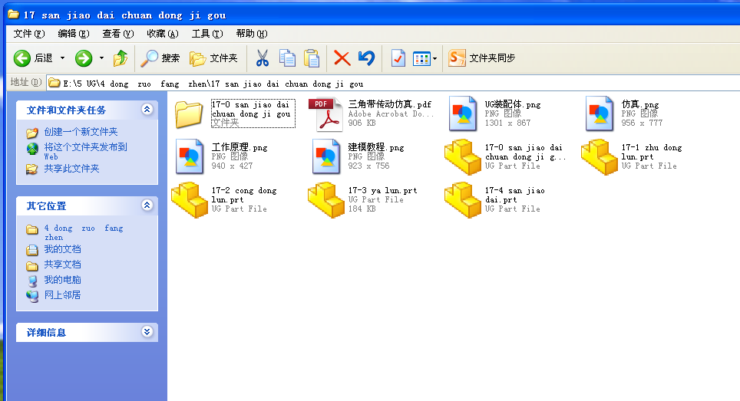740x401 pixels.
Task: Select the 三角带传动仿真.pdf file icon
Action: click(x=325, y=113)
